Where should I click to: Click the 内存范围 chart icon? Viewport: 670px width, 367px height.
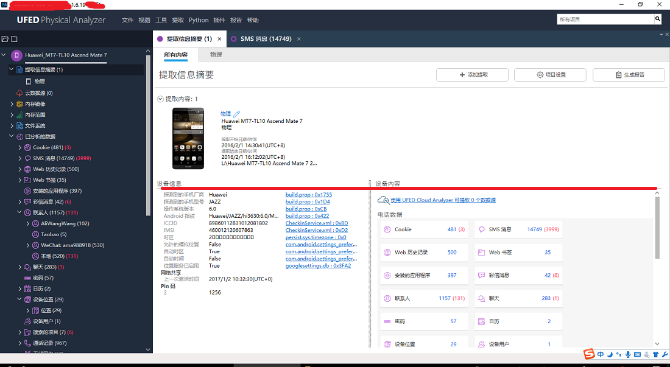click(19, 115)
